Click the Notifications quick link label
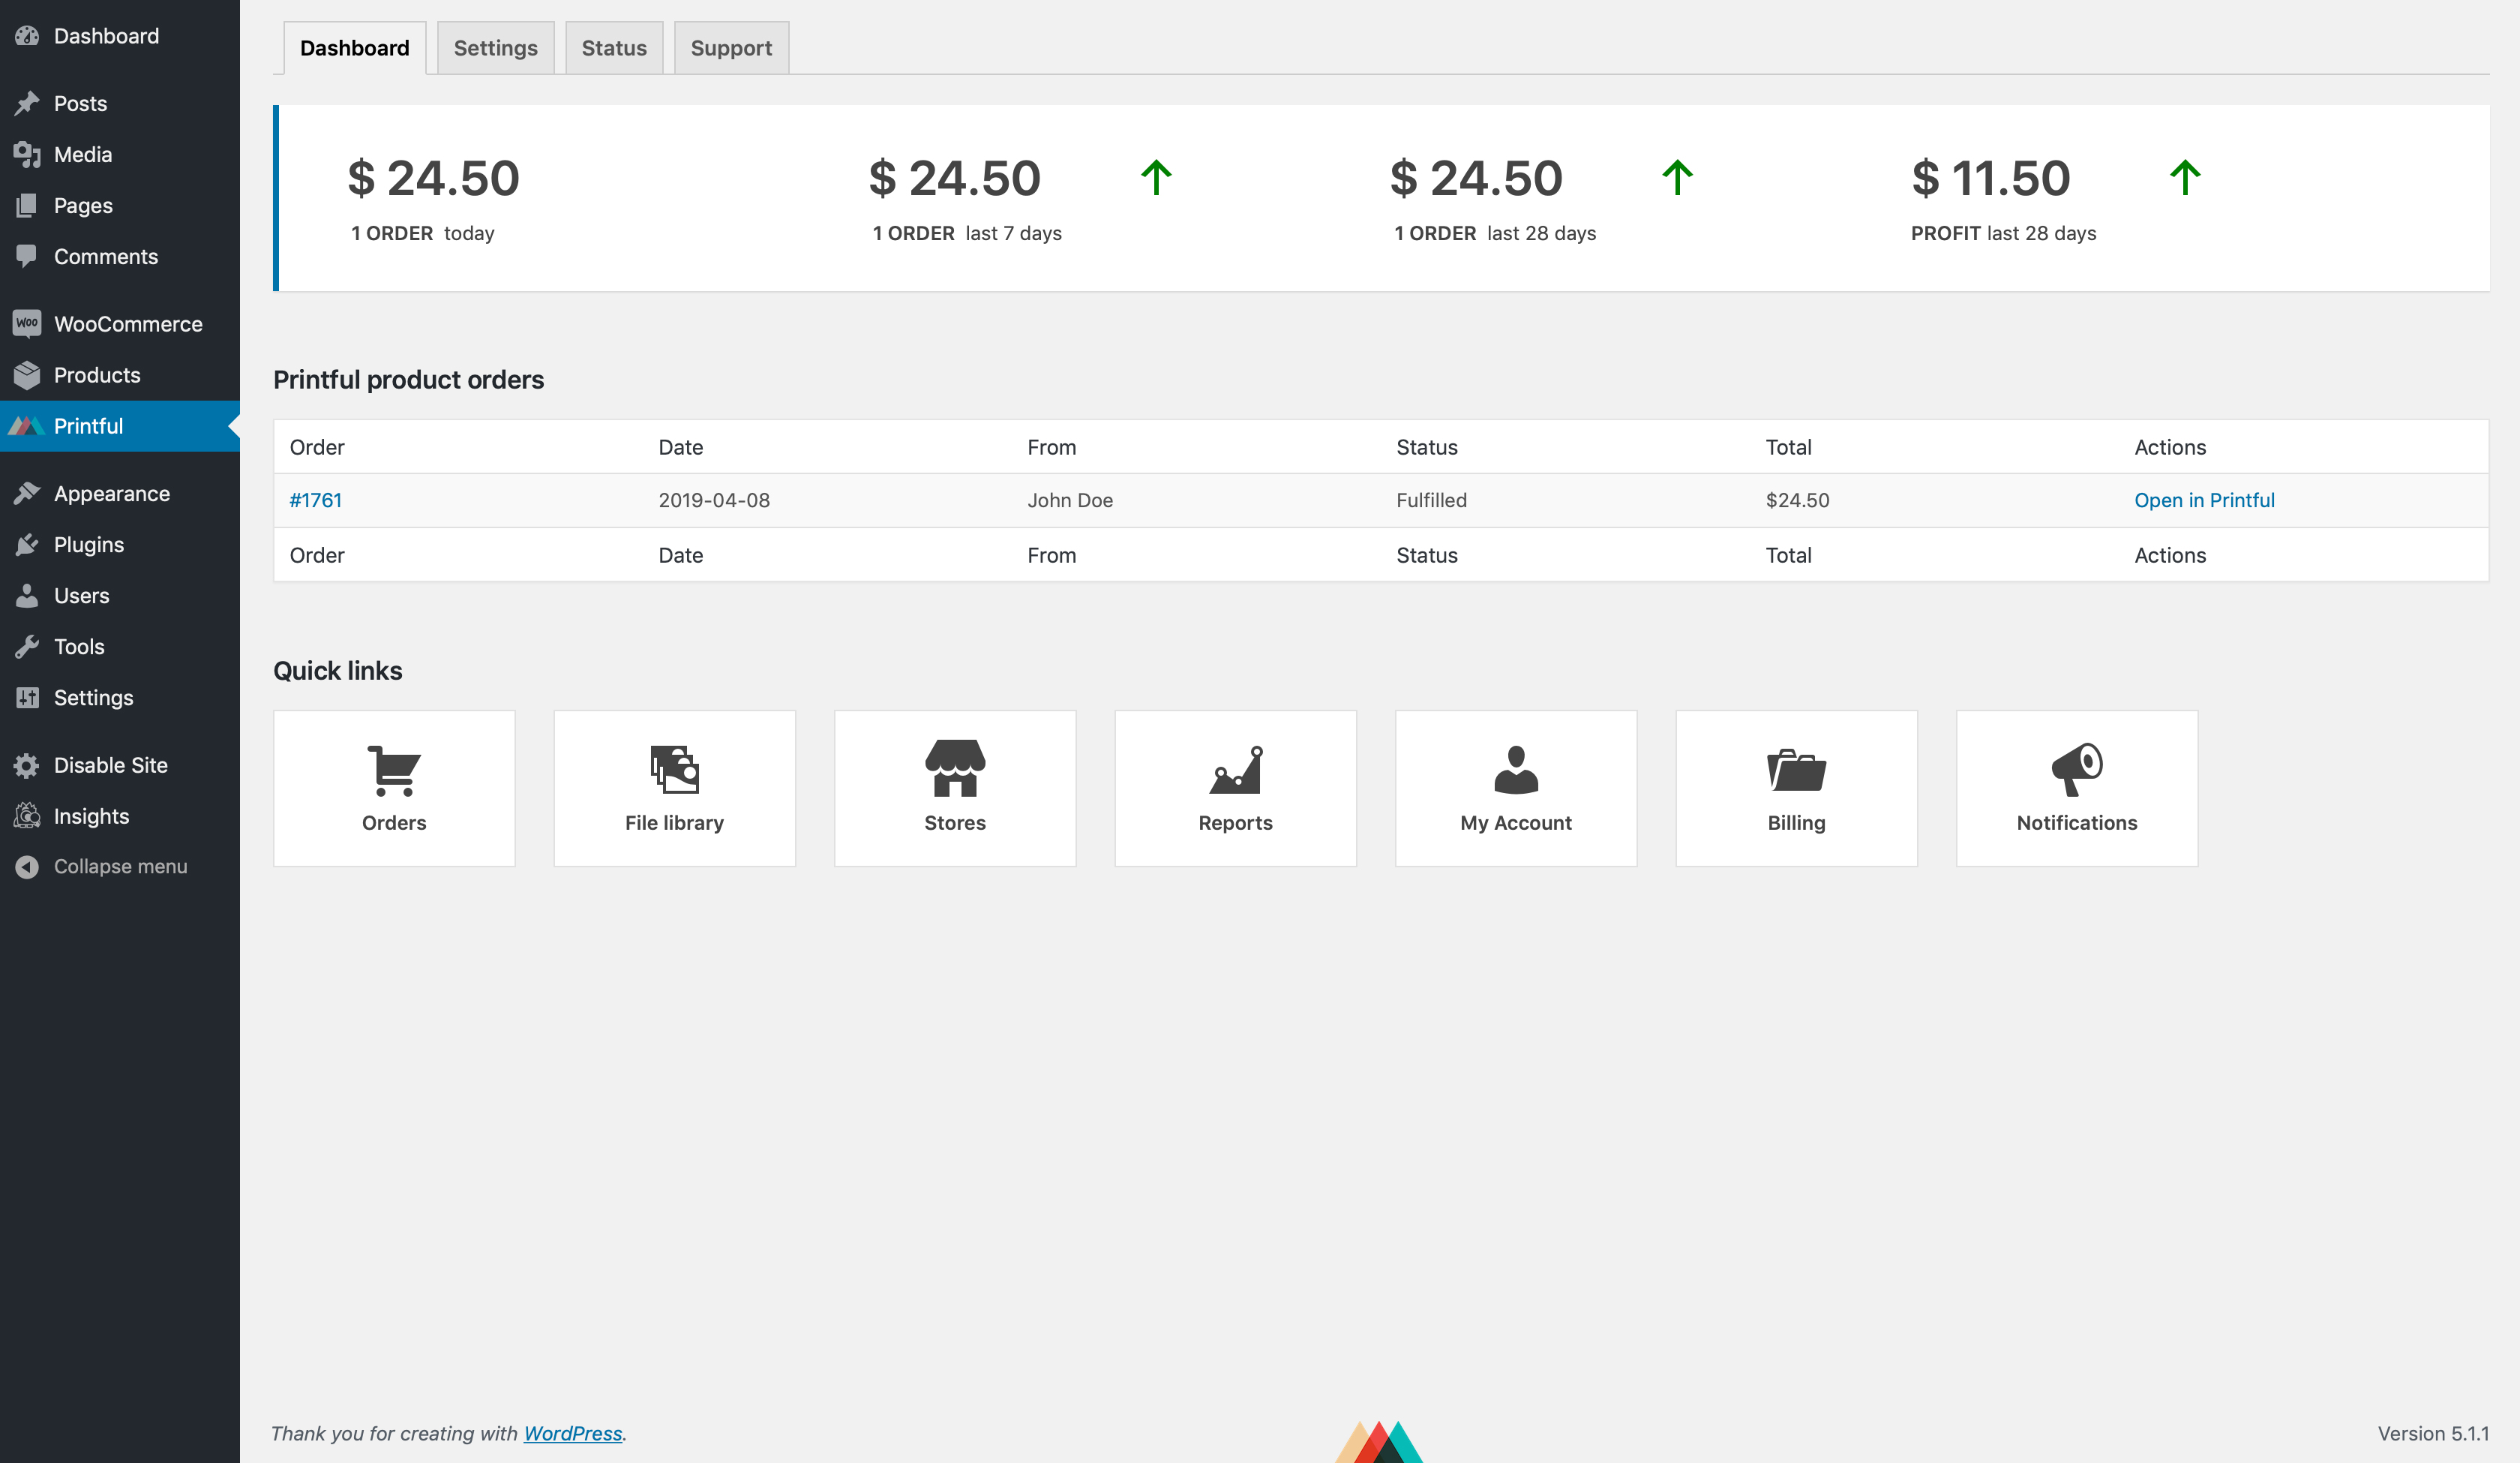2520x1463 pixels. 2077,822
